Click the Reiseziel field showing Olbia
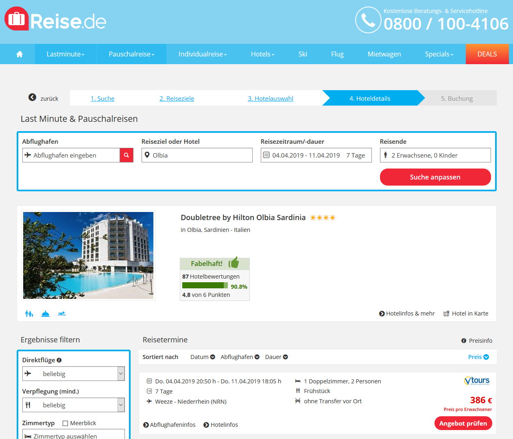 point(197,155)
